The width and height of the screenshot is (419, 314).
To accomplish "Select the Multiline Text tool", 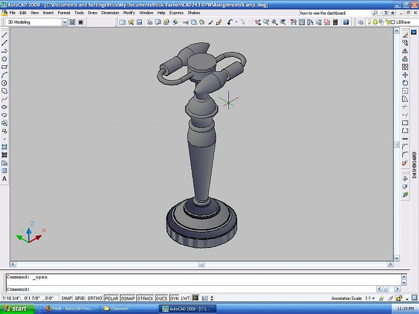I will [4, 179].
